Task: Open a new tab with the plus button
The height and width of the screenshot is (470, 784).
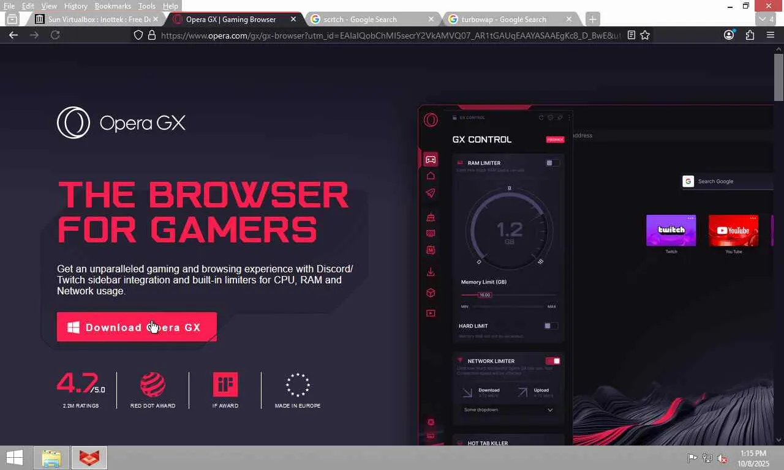Action: tap(592, 19)
